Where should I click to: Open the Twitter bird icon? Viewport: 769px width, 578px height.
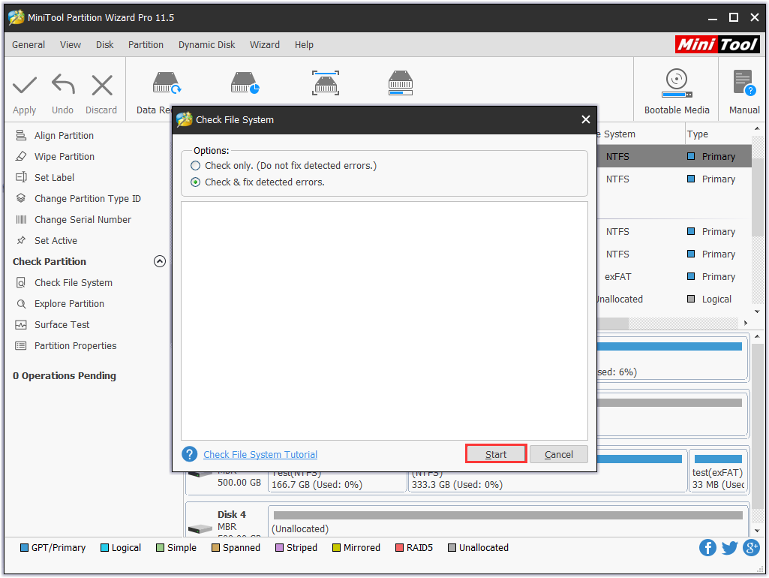pos(730,547)
